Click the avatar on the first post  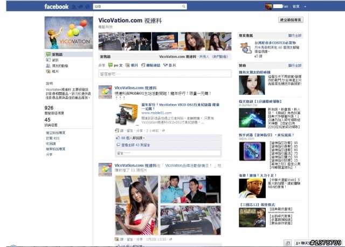[x=105, y=92]
